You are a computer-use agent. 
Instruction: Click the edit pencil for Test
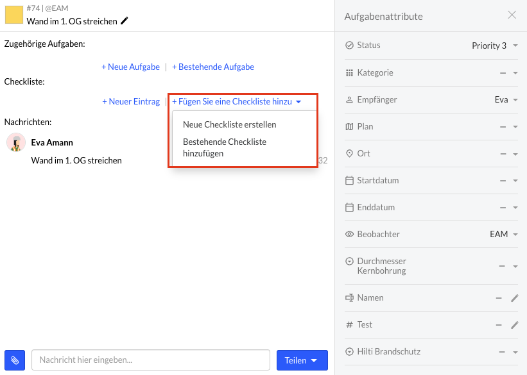(515, 324)
